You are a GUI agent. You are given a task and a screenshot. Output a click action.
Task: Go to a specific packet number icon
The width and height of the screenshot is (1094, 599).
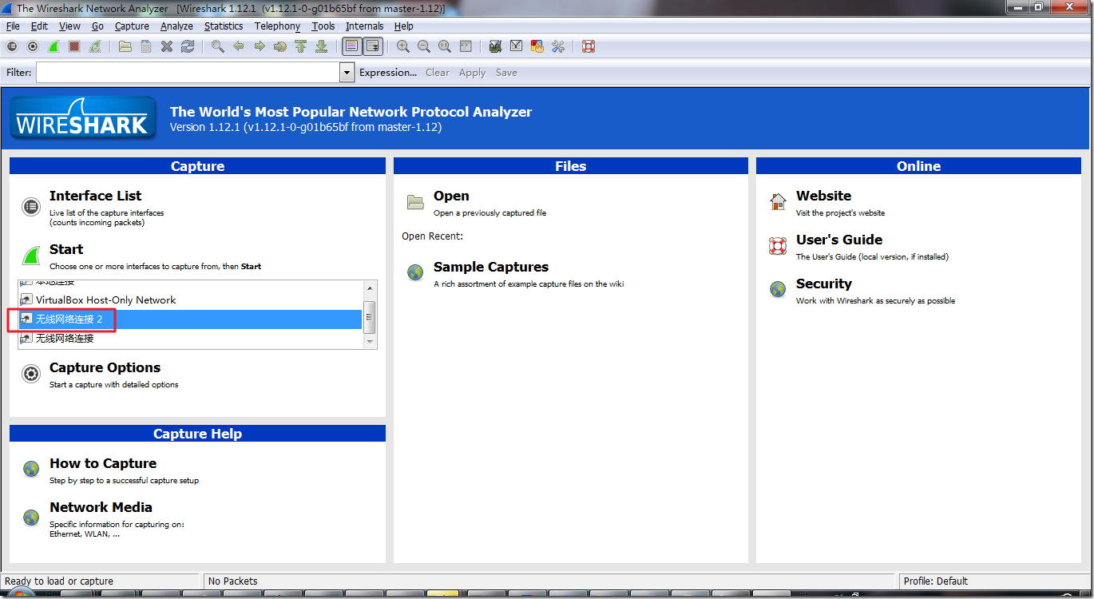pyautogui.click(x=280, y=46)
